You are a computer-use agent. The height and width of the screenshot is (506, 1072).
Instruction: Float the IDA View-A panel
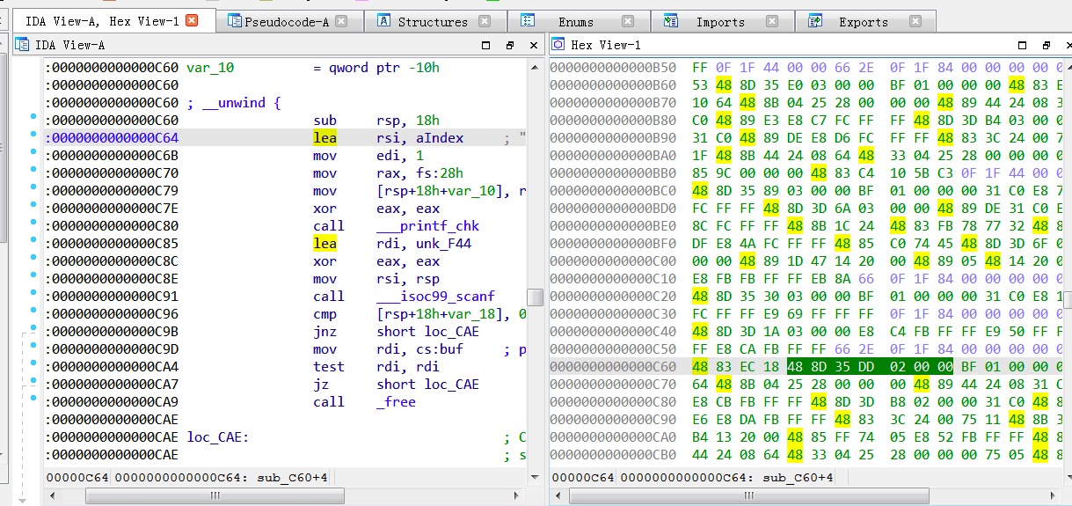509,45
